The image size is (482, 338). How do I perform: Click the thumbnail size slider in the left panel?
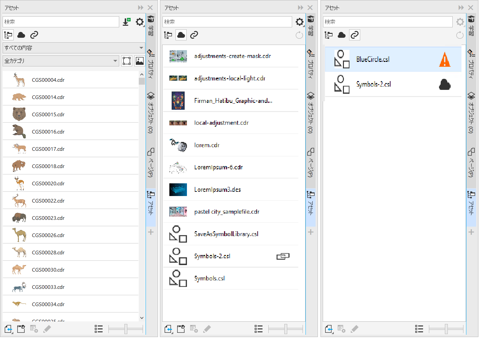tap(126, 329)
